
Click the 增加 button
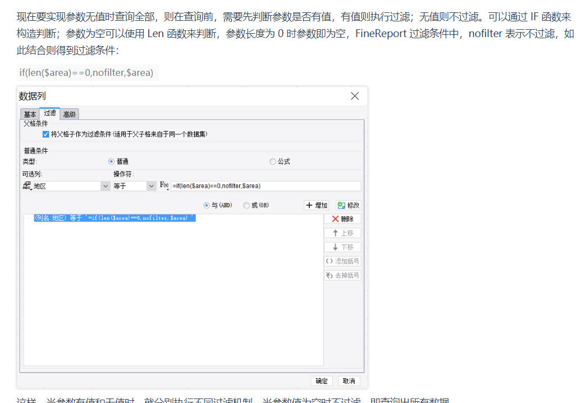click(x=317, y=205)
